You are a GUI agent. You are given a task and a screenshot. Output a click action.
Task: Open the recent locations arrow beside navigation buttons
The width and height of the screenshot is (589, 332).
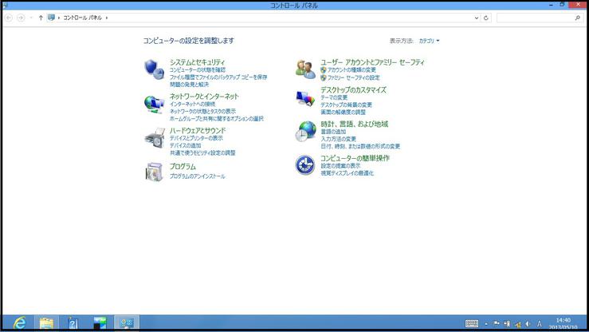31,17
